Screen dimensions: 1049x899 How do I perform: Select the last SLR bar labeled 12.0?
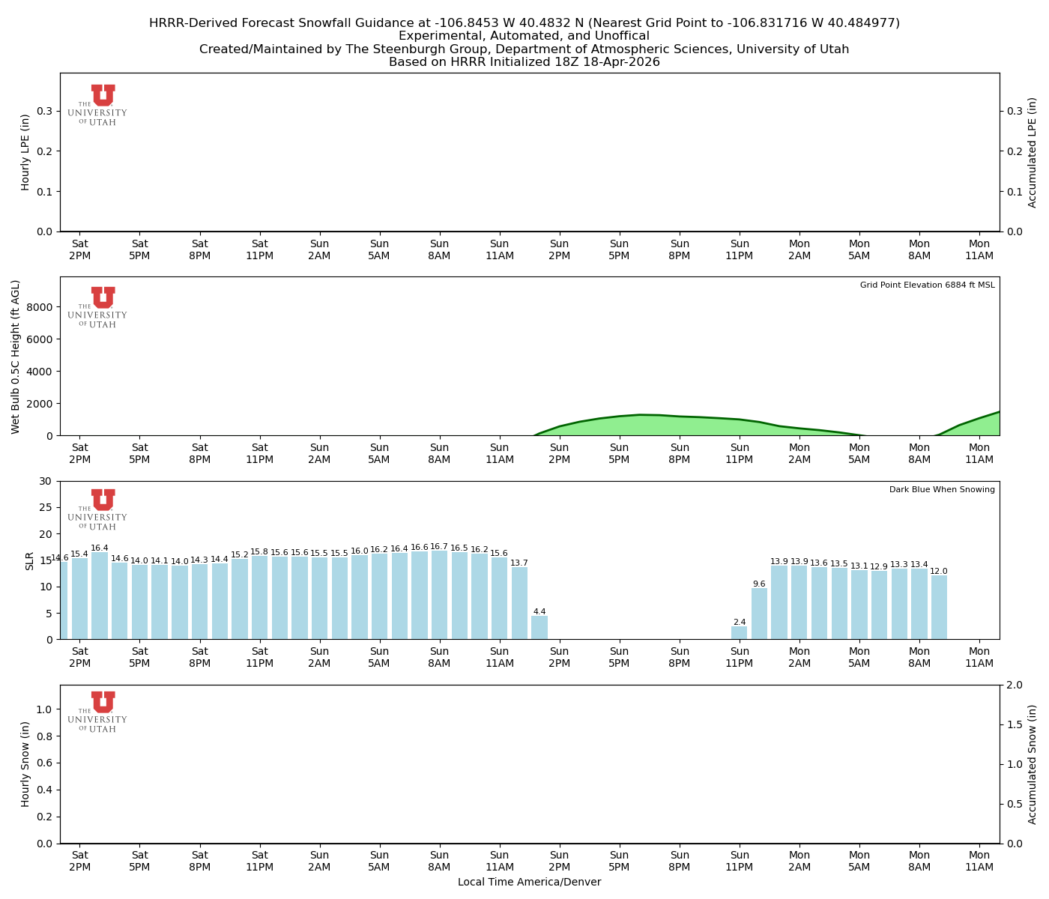coord(939,608)
